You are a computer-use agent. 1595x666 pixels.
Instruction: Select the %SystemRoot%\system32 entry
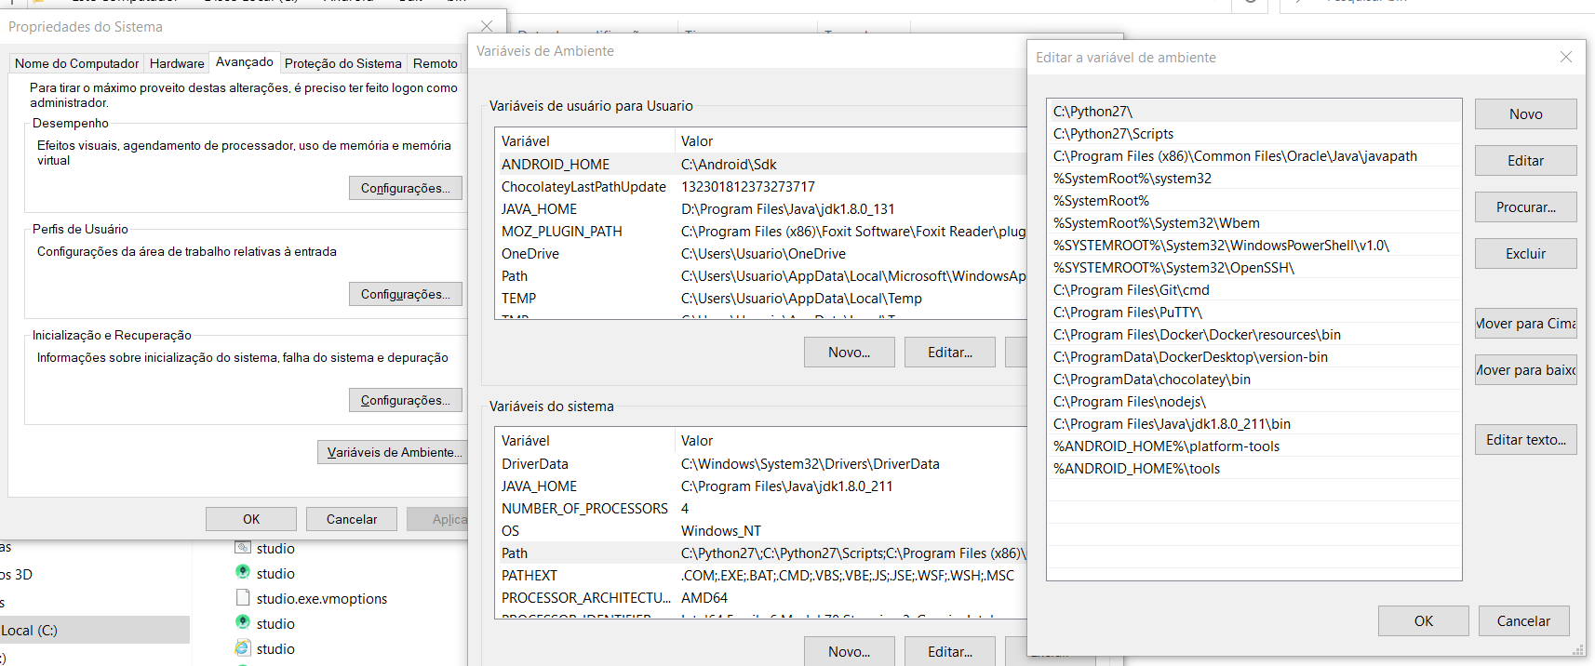coord(1253,179)
